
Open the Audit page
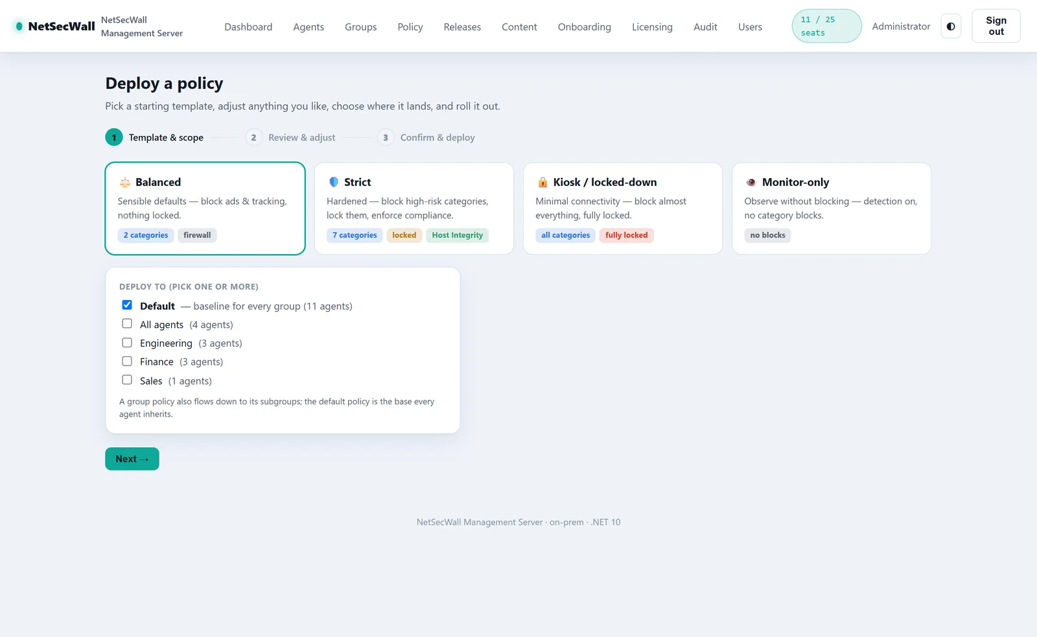(705, 27)
